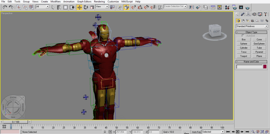
Task: Click Use Pivot Point Center icon
Action: coord(112,7)
